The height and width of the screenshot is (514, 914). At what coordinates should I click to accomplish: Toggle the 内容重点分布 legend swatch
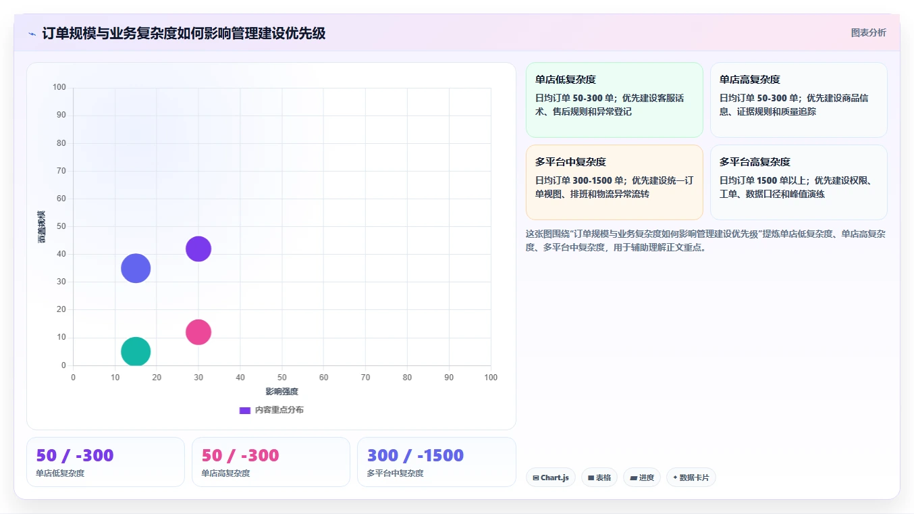[245, 410]
